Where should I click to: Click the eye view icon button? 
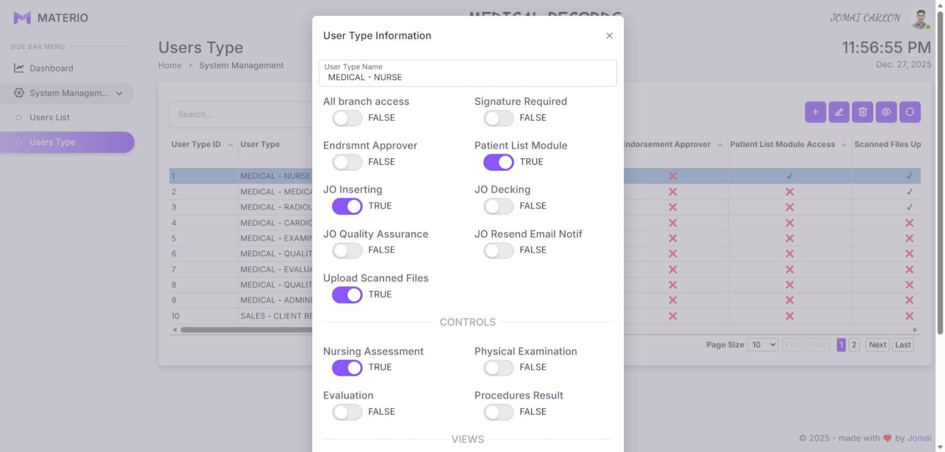pyautogui.click(x=886, y=112)
